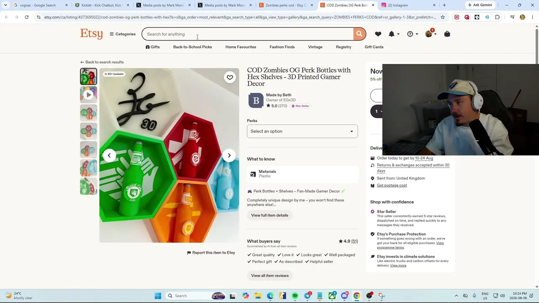Viewport: 539px width, 303px height.
Task: Switch to the Kicklet Kick Chatbot tab
Action: pos(101,5)
